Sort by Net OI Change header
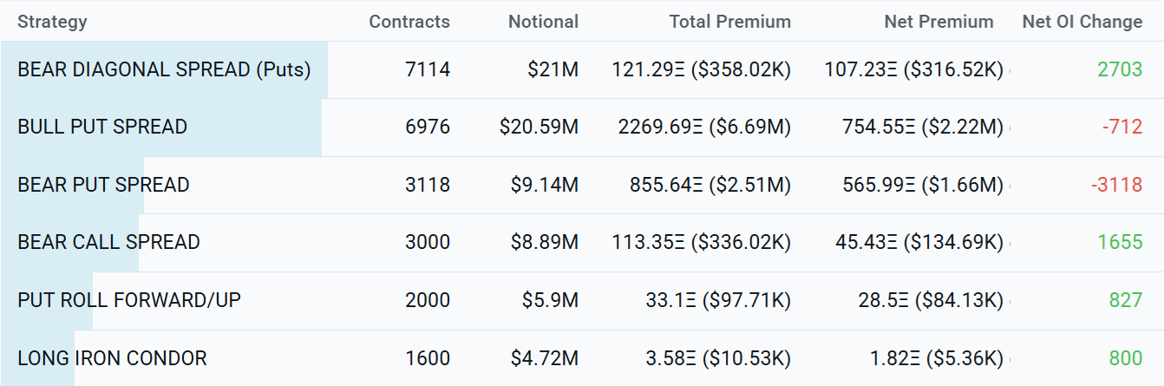The height and width of the screenshot is (386, 1164). click(1082, 22)
